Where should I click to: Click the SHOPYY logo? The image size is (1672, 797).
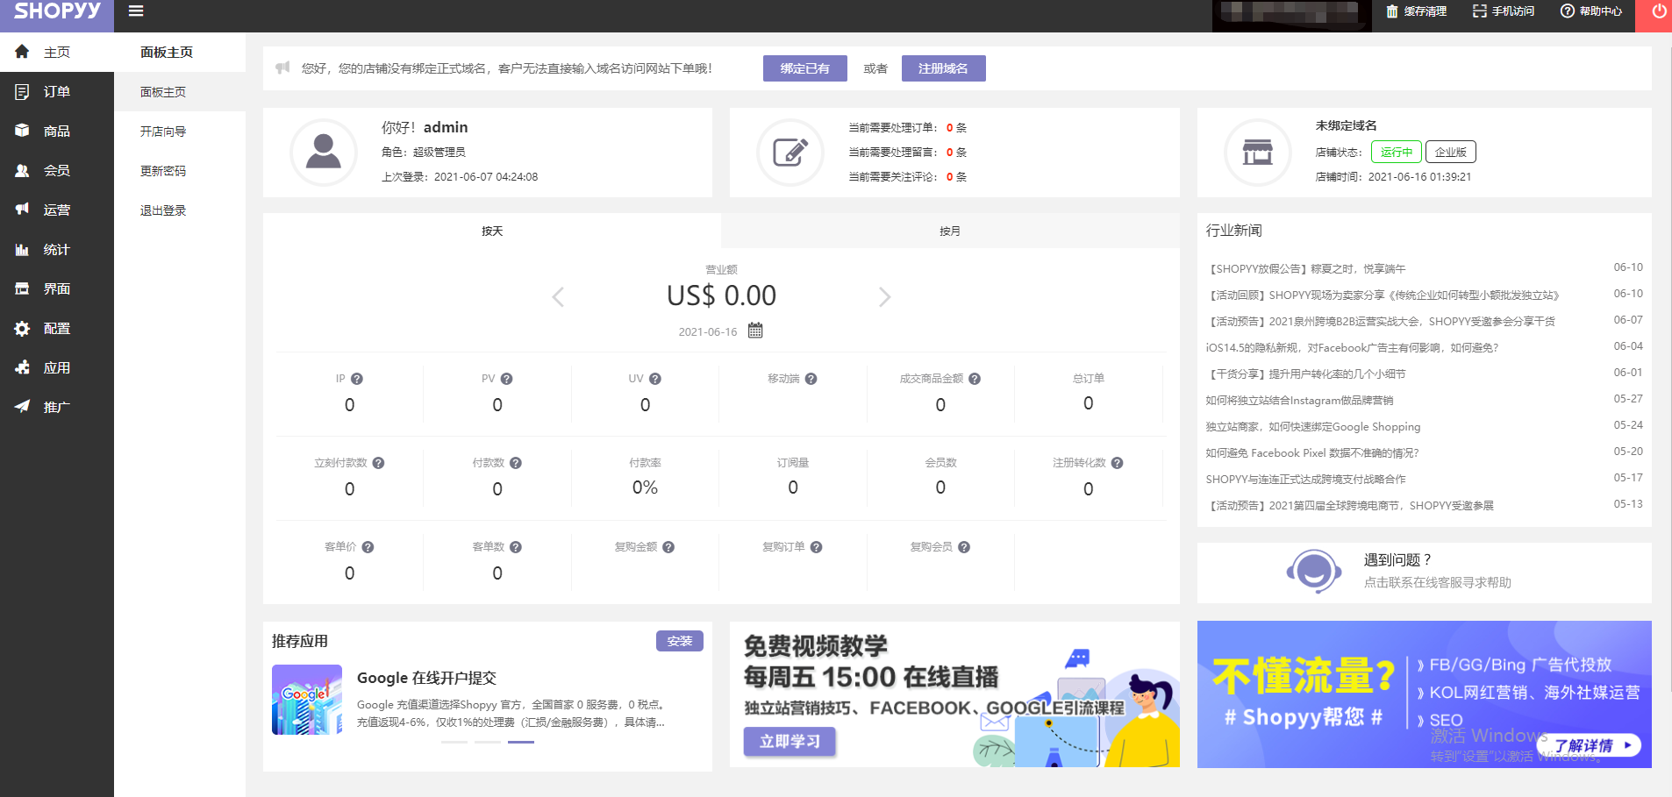57,11
